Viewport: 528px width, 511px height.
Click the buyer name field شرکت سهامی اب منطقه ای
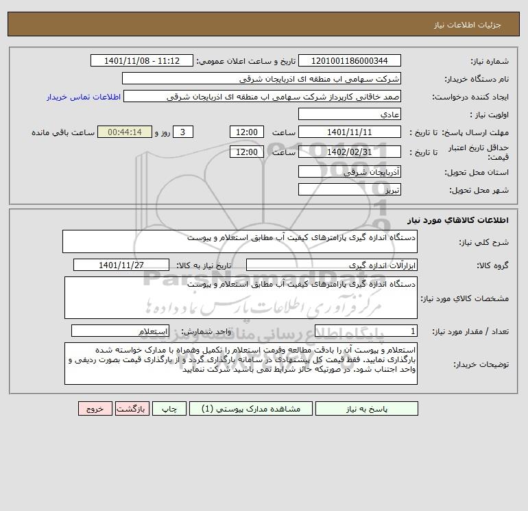tap(261, 78)
